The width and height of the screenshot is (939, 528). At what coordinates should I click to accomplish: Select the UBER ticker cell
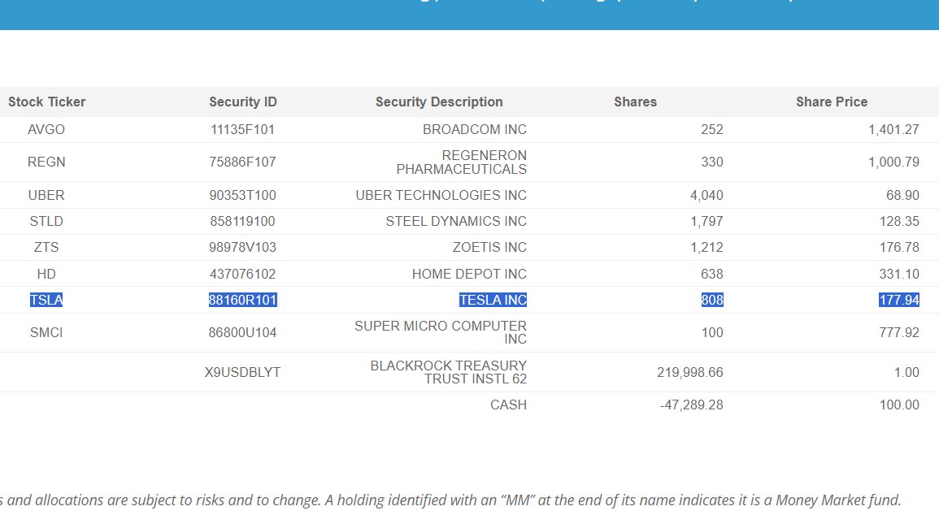point(46,195)
